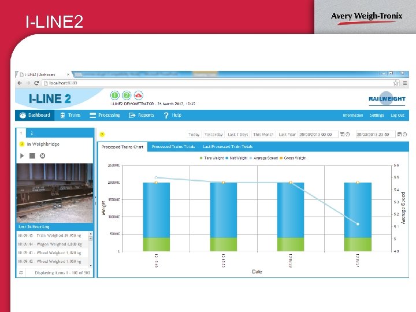Click the browser back arrow
Screen dimensions: 416x312
pos(20,83)
